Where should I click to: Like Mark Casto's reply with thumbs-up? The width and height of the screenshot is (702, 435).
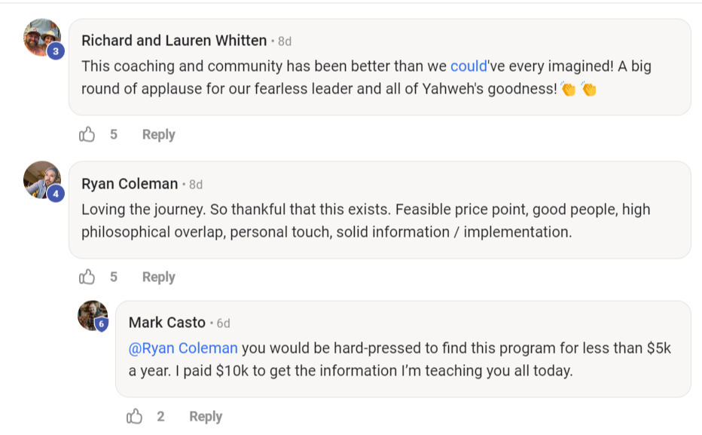pos(135,416)
